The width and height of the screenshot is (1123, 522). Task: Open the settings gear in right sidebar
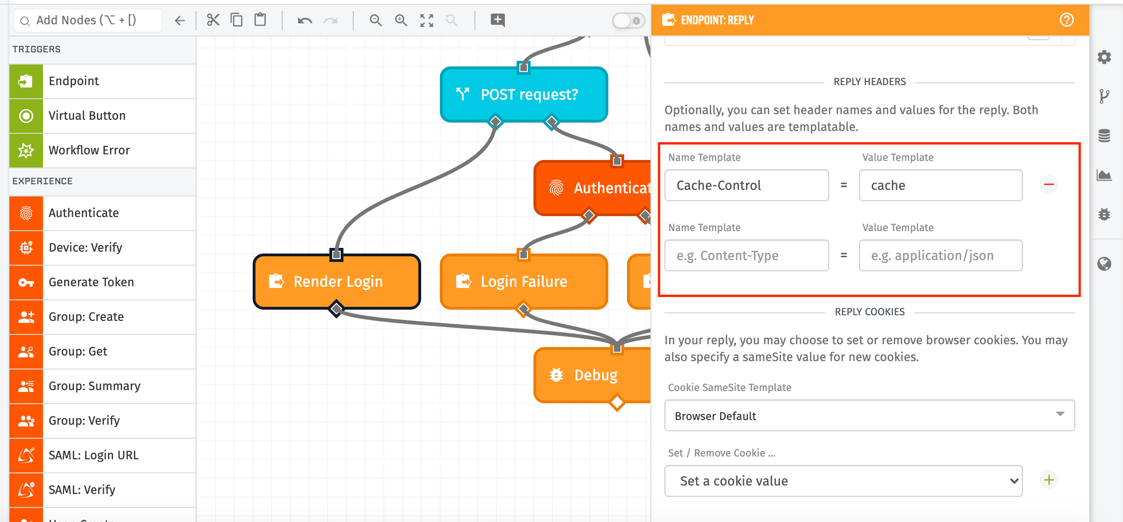[1104, 57]
